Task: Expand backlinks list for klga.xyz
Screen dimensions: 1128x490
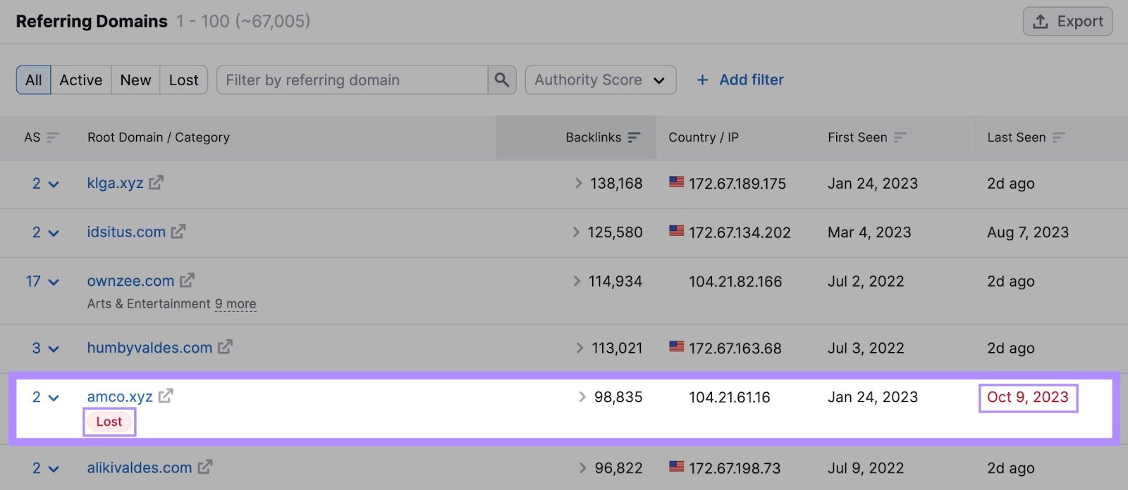Action: pos(578,183)
